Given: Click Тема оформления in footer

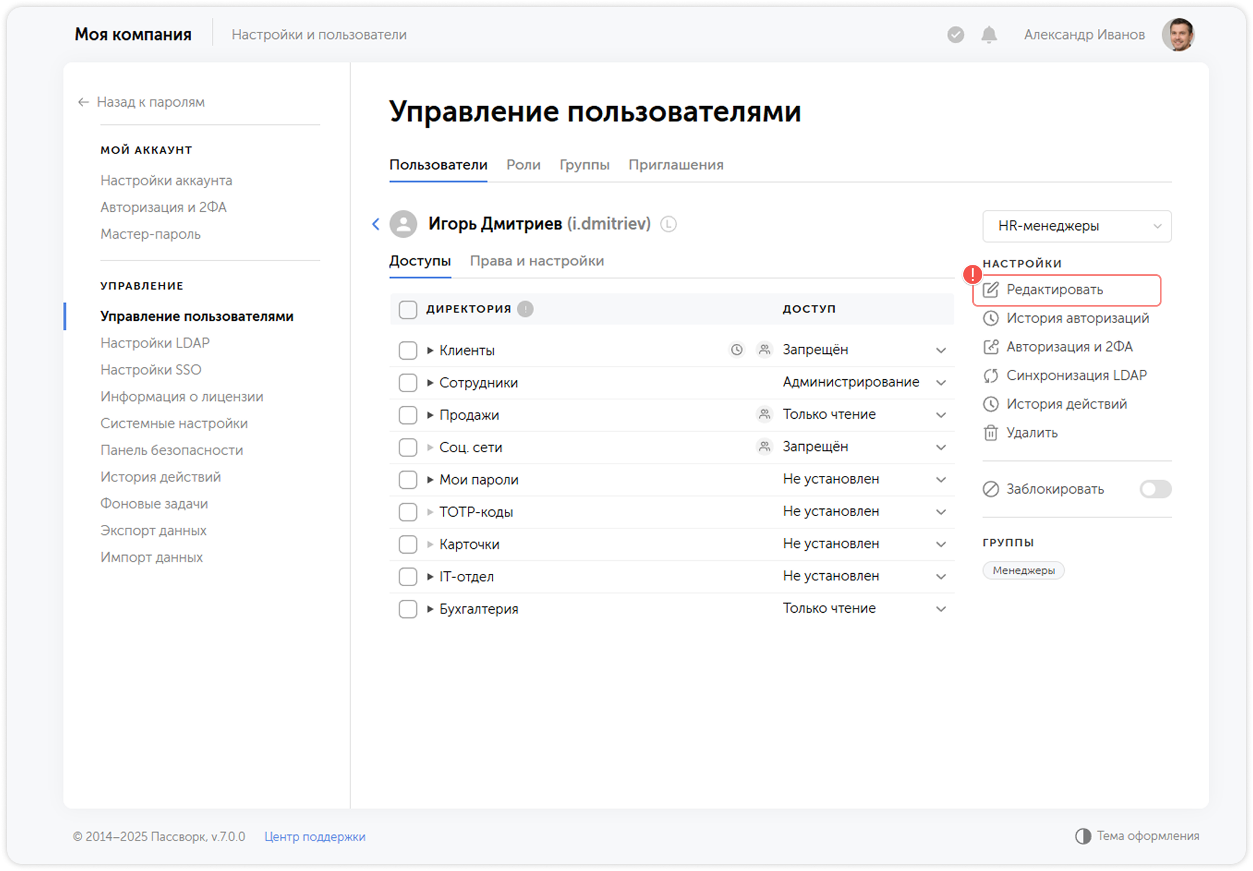Looking at the screenshot, I should tap(1147, 836).
